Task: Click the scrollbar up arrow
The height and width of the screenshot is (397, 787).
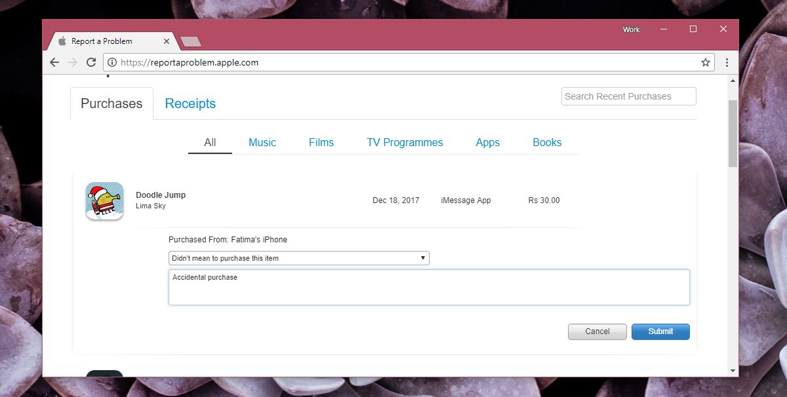Action: [x=733, y=80]
